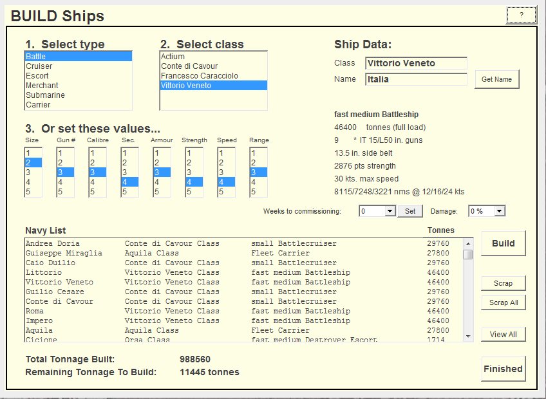Open View All navy list
Screen dimensions: 546x399
coord(503,335)
